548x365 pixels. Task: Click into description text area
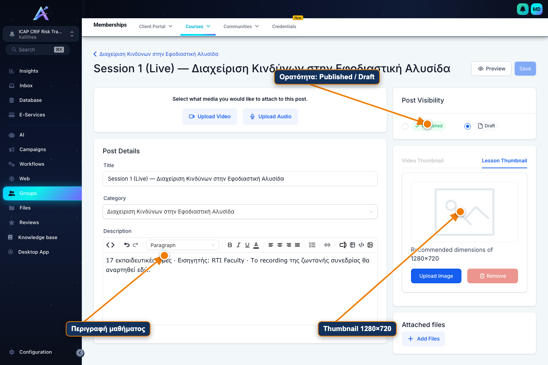(x=240, y=288)
